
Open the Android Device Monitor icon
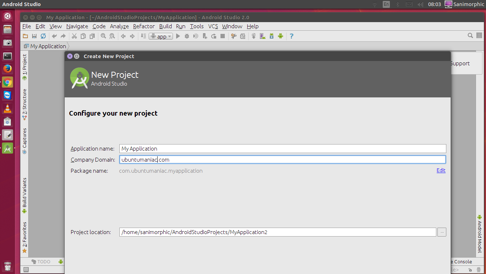click(x=281, y=36)
